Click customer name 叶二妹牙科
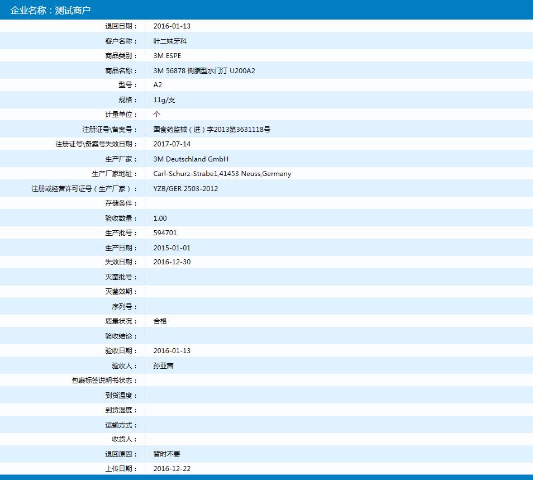 [170, 41]
